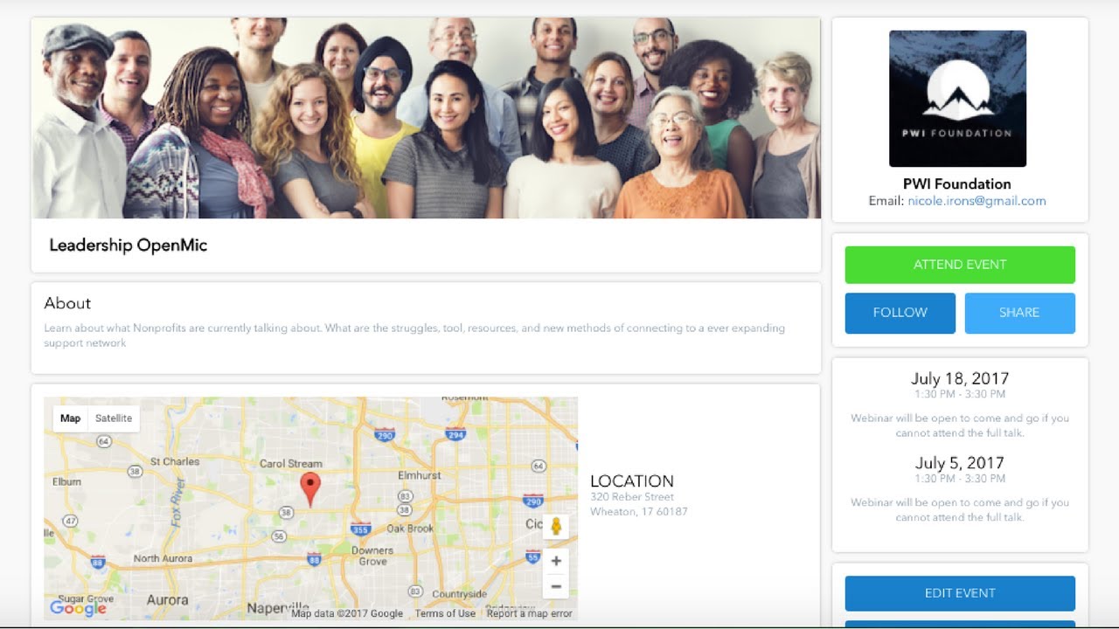
Task: Open the Google logo on the map
Action: (x=78, y=607)
